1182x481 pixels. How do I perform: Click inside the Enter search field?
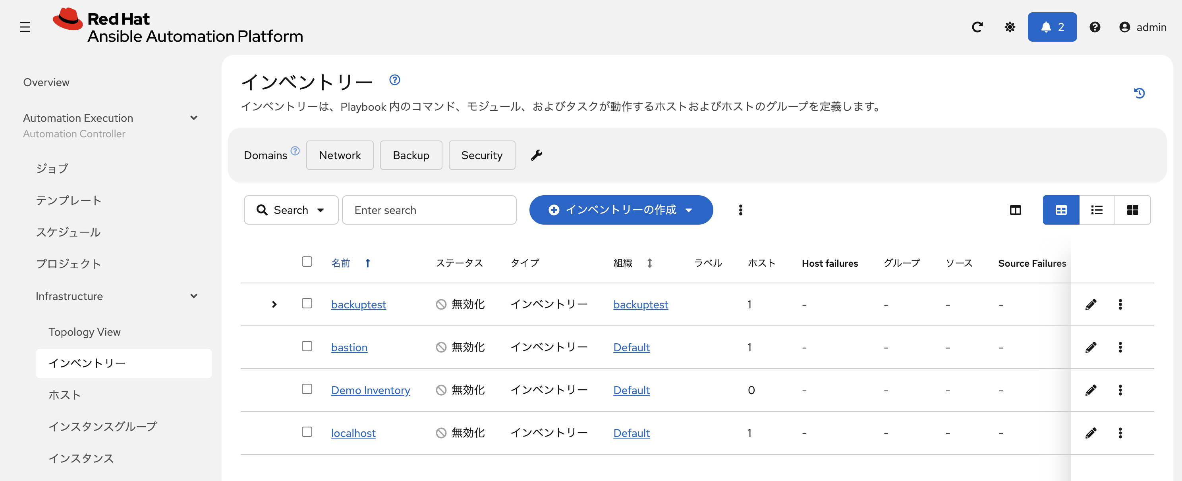(429, 210)
